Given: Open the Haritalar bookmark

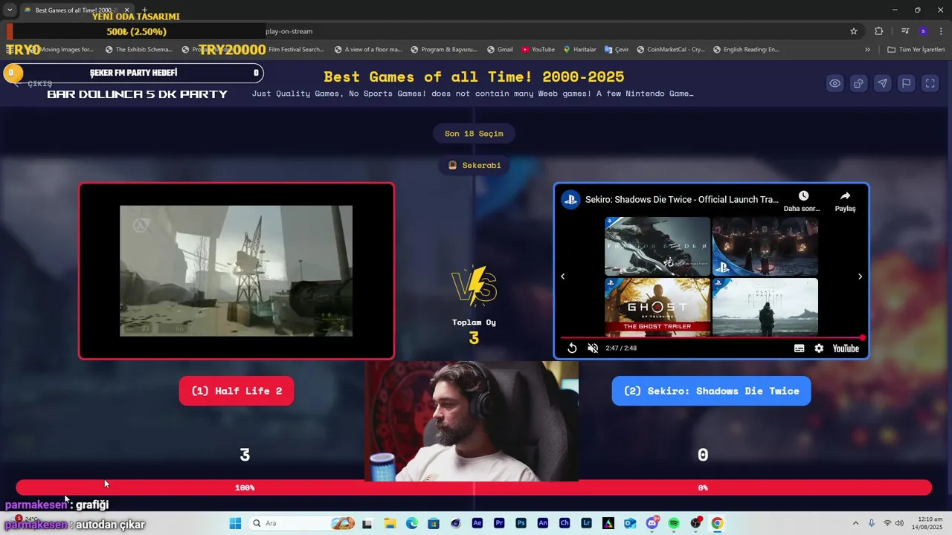Looking at the screenshot, I should (579, 50).
